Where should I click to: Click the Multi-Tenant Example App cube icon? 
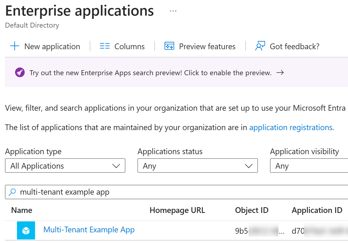tap(26, 230)
